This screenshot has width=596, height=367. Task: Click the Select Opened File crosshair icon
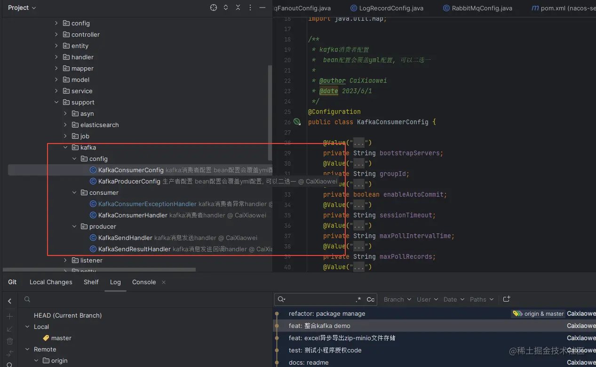pyautogui.click(x=214, y=8)
